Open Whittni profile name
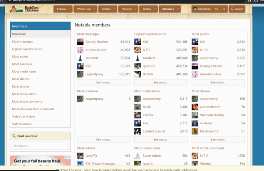 pos(205,164)
